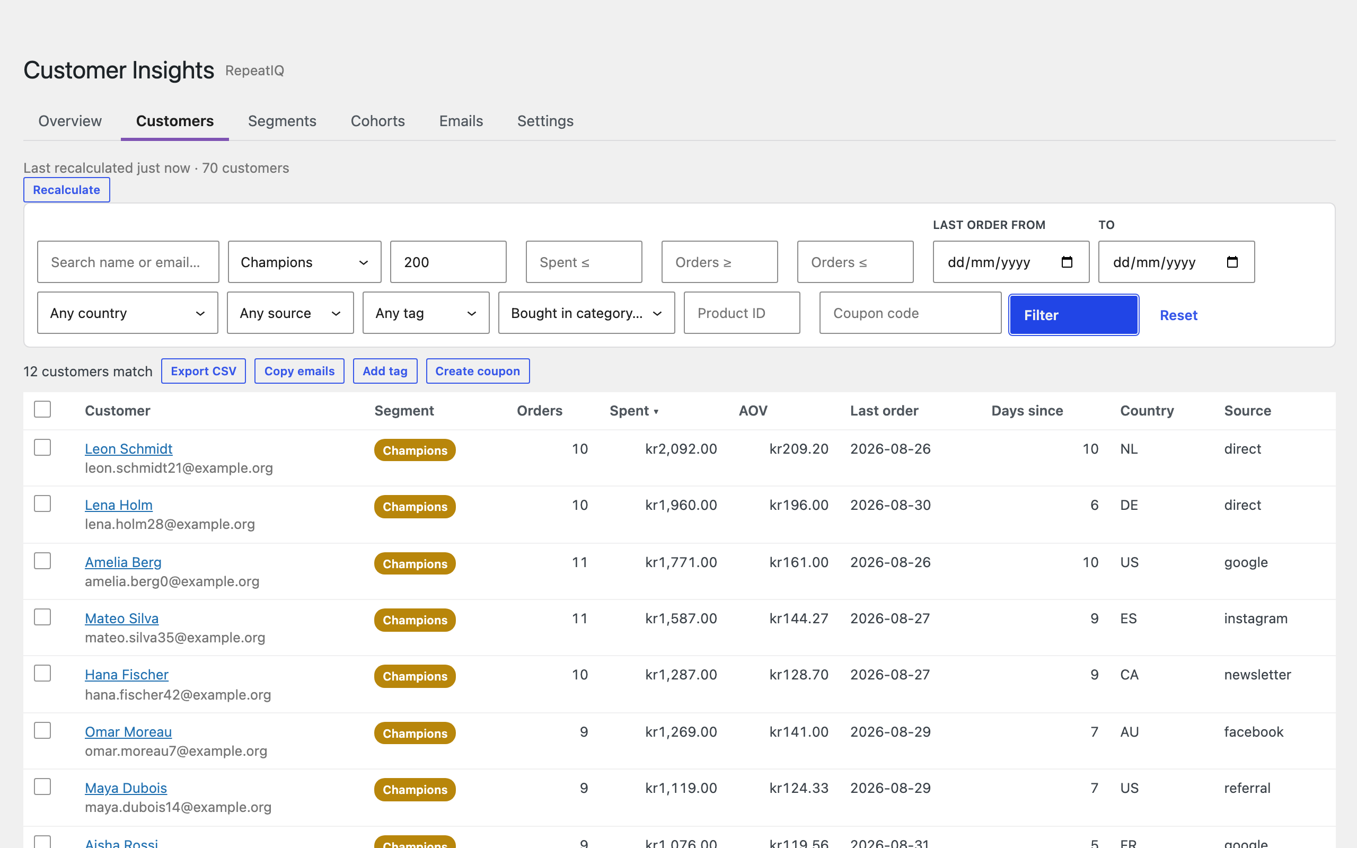Click the Recalculate button
This screenshot has height=848, width=1357.
point(67,190)
